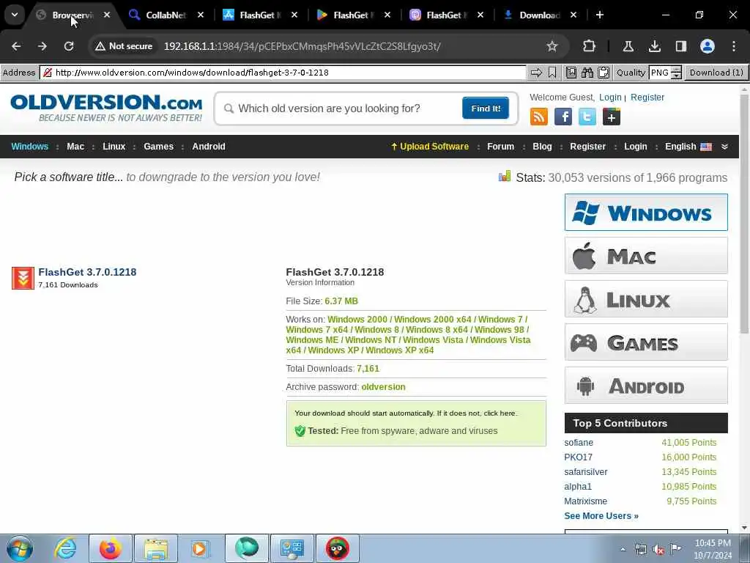Viewport: 750px width, 563px height.
Task: Click the browser reload button
Action: click(x=68, y=46)
